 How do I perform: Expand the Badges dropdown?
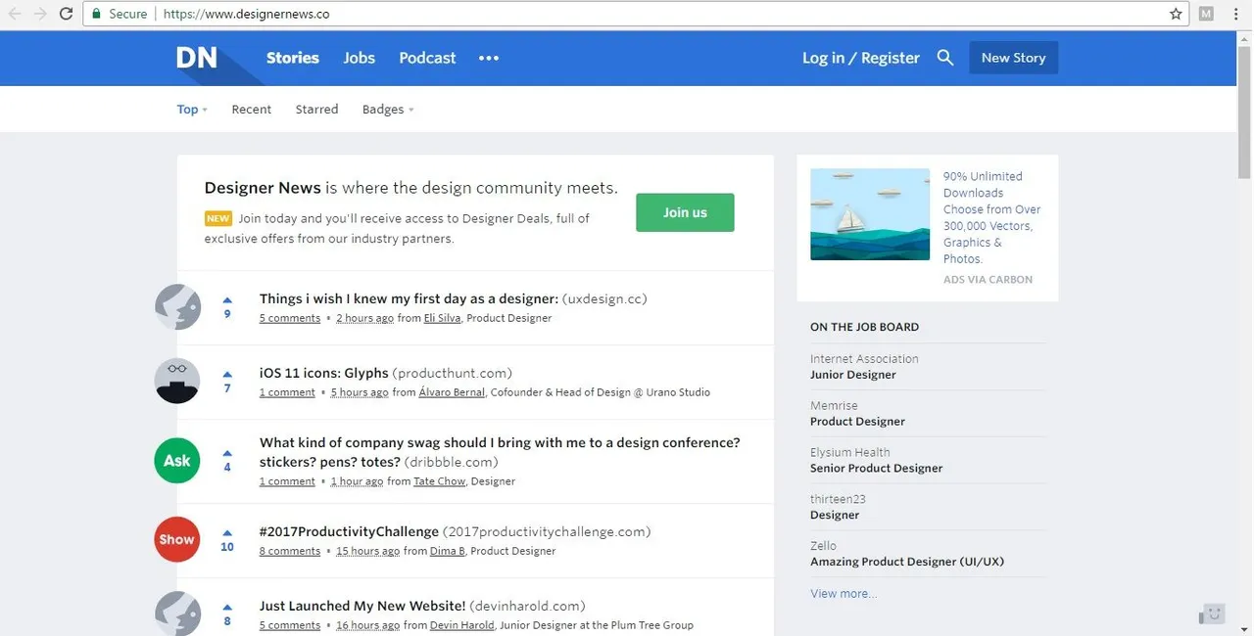pos(388,110)
